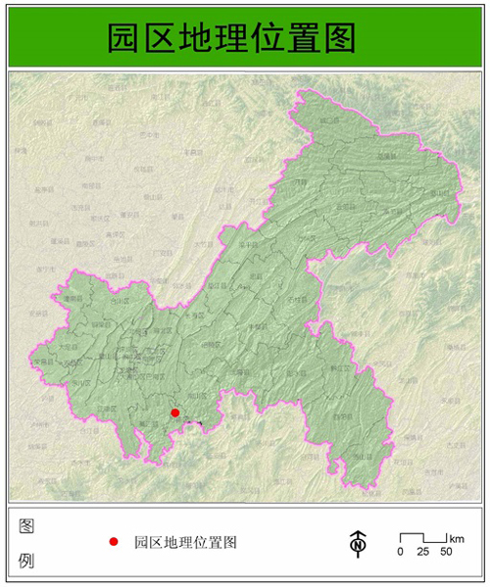Screen dimensions: 490x587
Task: Click the km scale bar graphic
Action: [x=423, y=538]
